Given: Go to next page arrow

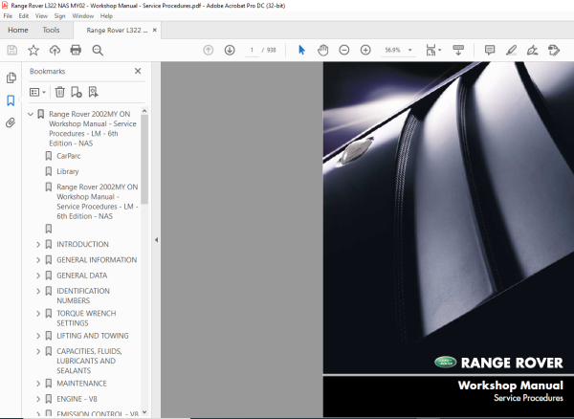Looking at the screenshot, I should tap(230, 50).
